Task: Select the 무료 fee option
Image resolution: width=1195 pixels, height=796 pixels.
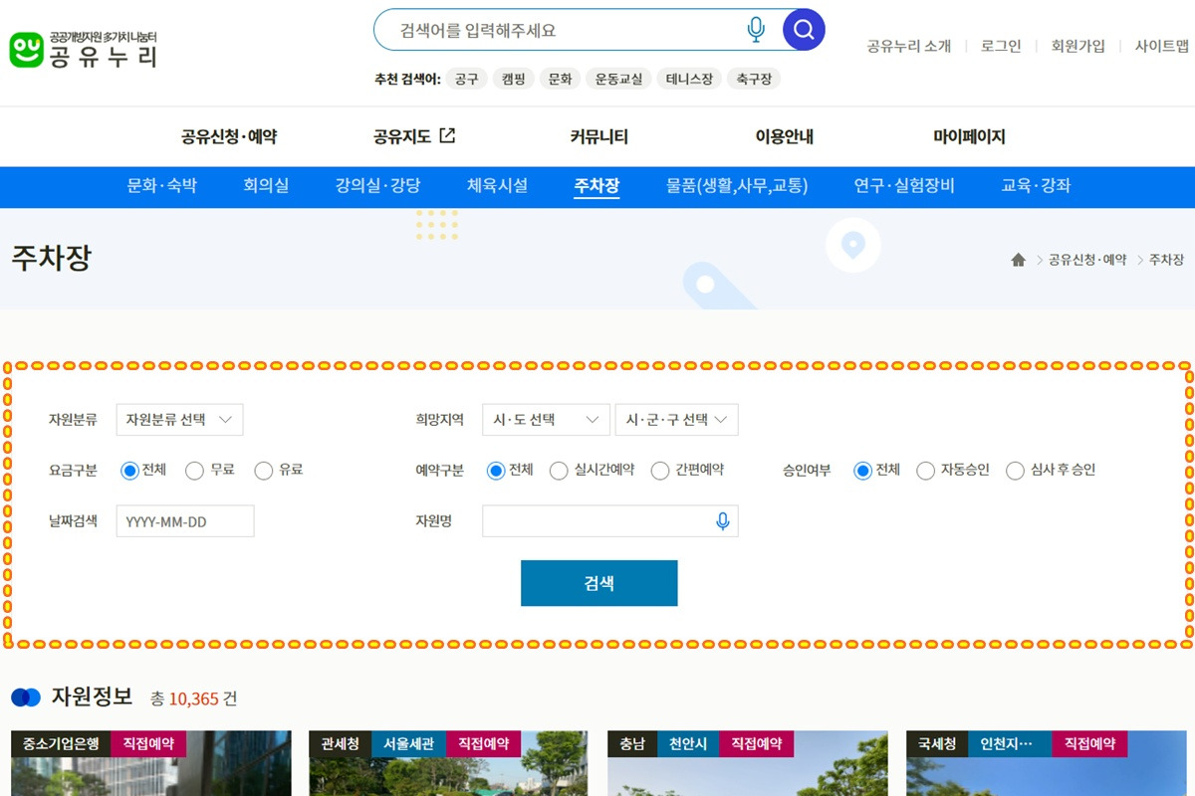Action: (195, 470)
